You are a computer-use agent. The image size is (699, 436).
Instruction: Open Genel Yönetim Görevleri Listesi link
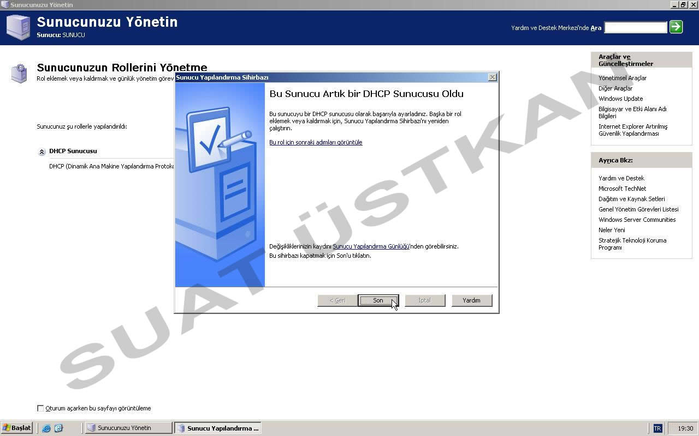click(x=638, y=209)
